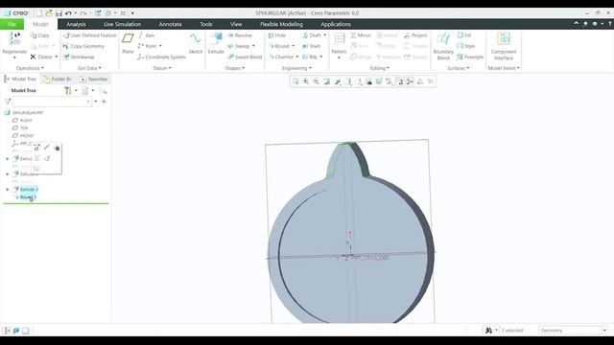
Task: Click the Regenerate icon
Action: 14,39
